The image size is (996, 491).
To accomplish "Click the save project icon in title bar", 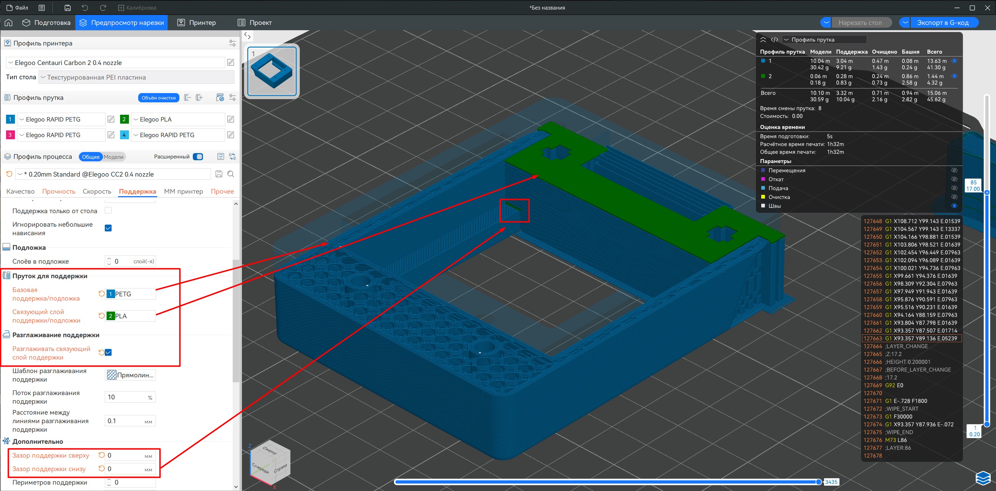I will [x=67, y=8].
